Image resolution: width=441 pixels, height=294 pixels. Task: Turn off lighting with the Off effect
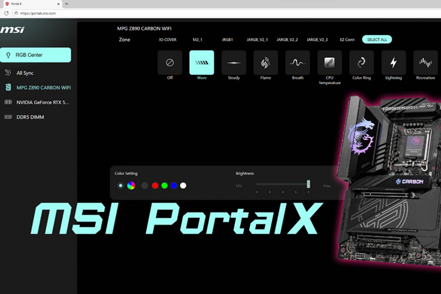(x=169, y=63)
